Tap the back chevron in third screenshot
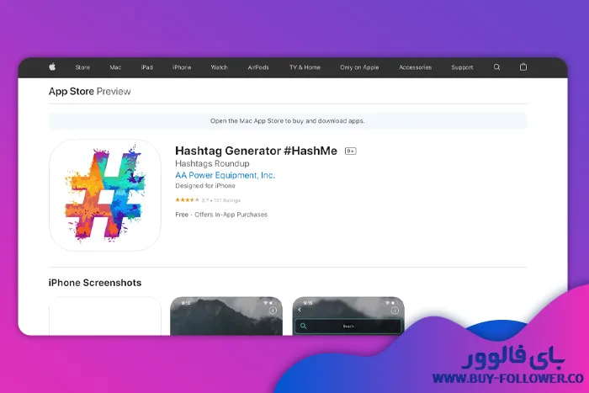This screenshot has height=393, width=589. point(300,310)
